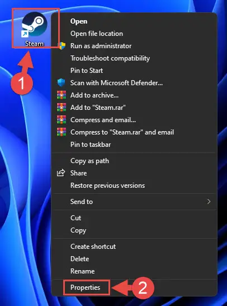This screenshot has height=306, width=227.
Task: Choose Open from the context menu
Action: click(x=135, y=21)
